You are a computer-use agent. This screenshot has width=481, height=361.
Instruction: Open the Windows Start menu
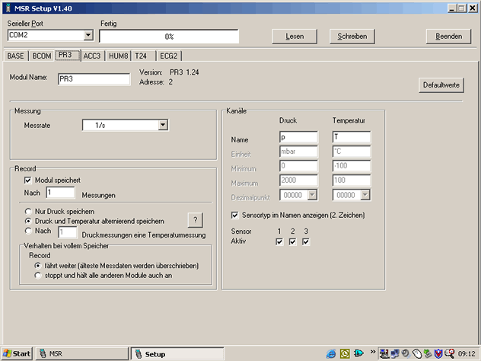(17, 353)
